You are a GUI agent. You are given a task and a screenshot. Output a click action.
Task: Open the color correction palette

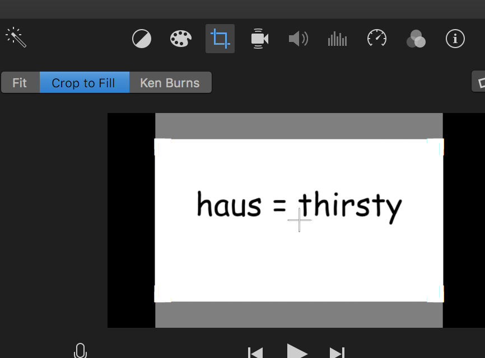click(x=180, y=39)
